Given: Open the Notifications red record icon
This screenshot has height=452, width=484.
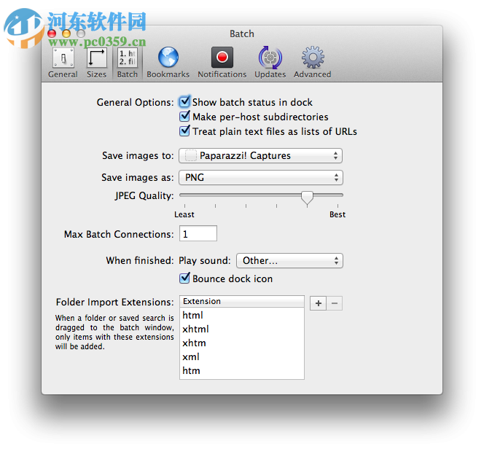Looking at the screenshot, I should [222, 58].
